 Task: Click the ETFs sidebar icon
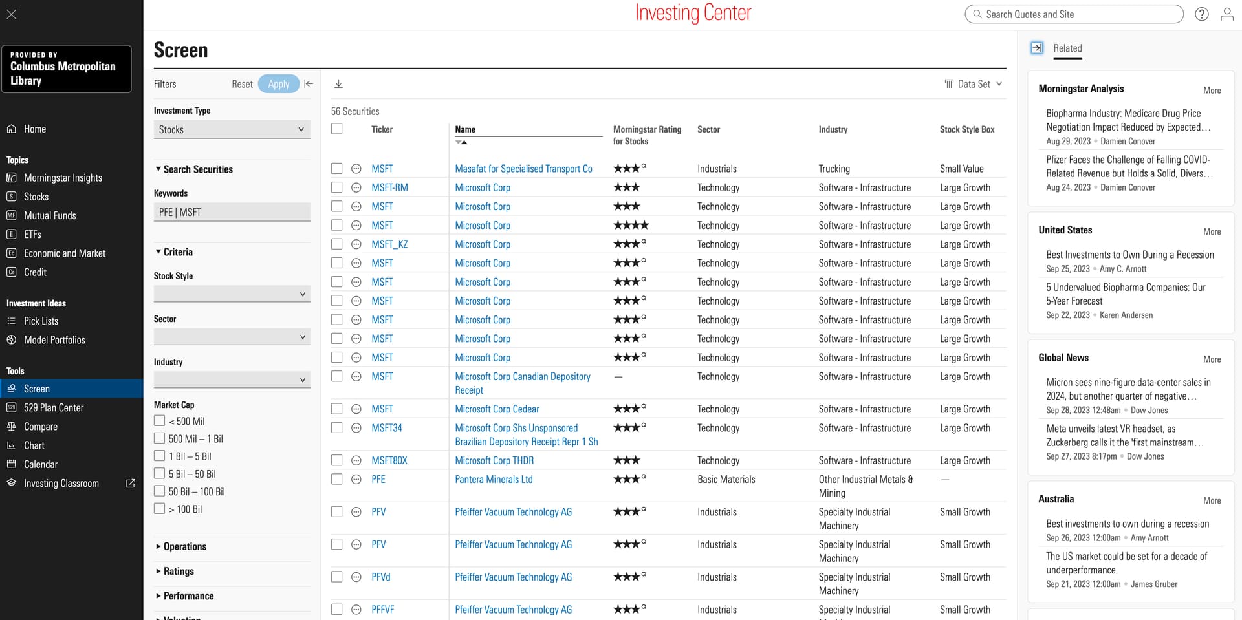pyautogui.click(x=11, y=234)
